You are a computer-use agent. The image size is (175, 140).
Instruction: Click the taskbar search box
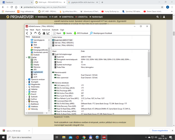pos(30,137)
